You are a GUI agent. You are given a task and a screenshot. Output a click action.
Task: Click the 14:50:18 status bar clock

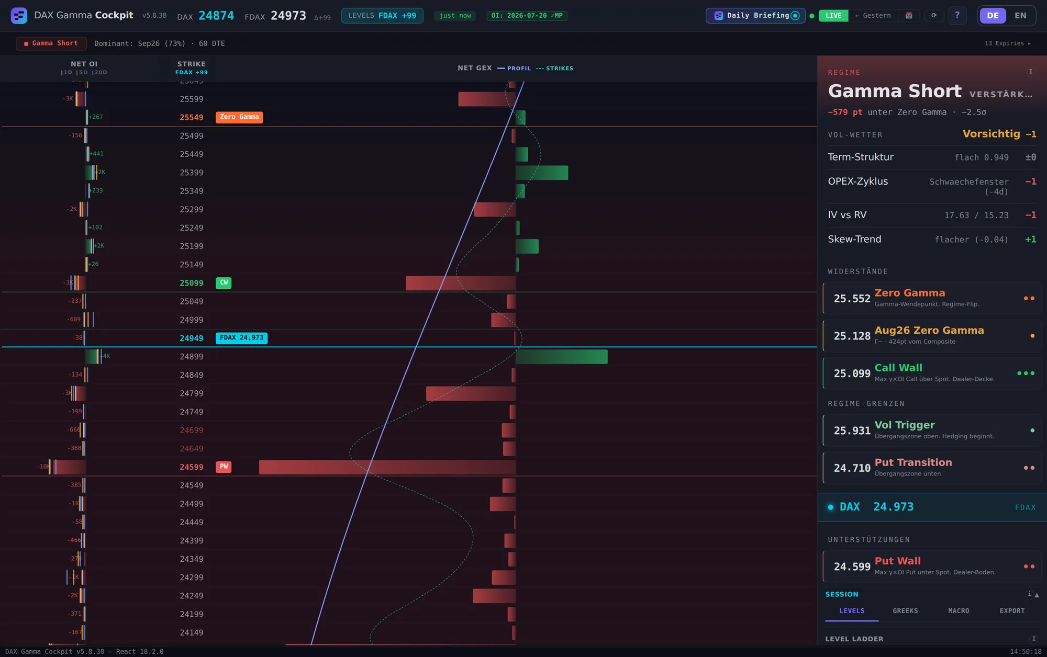[1026, 652]
